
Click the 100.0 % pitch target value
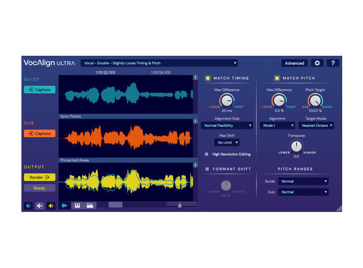point(315,111)
